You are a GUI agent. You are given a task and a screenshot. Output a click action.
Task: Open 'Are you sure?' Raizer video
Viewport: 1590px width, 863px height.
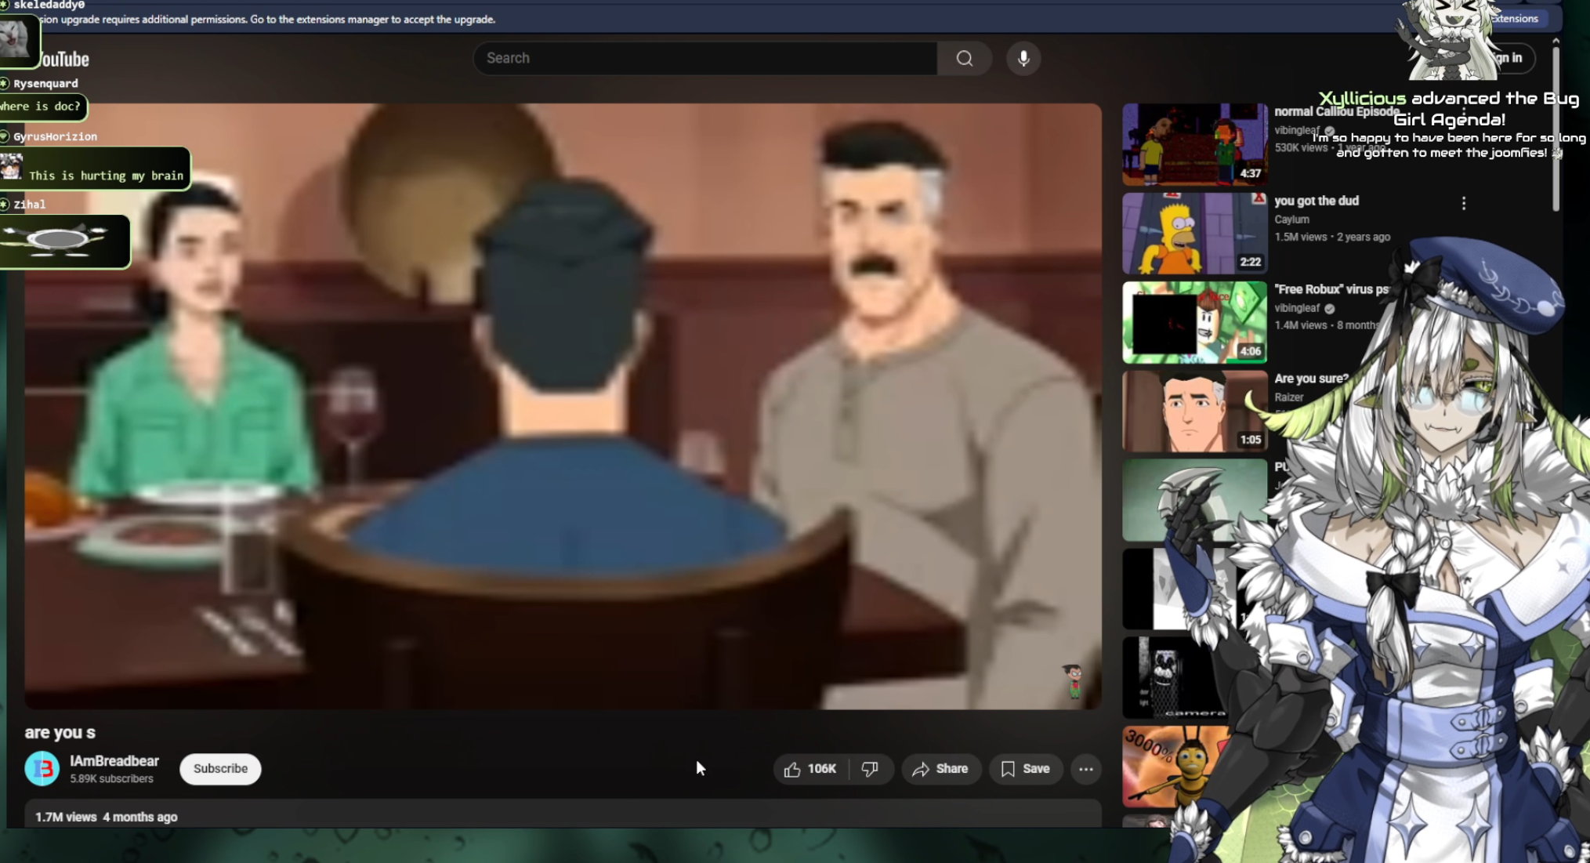[x=1193, y=412]
